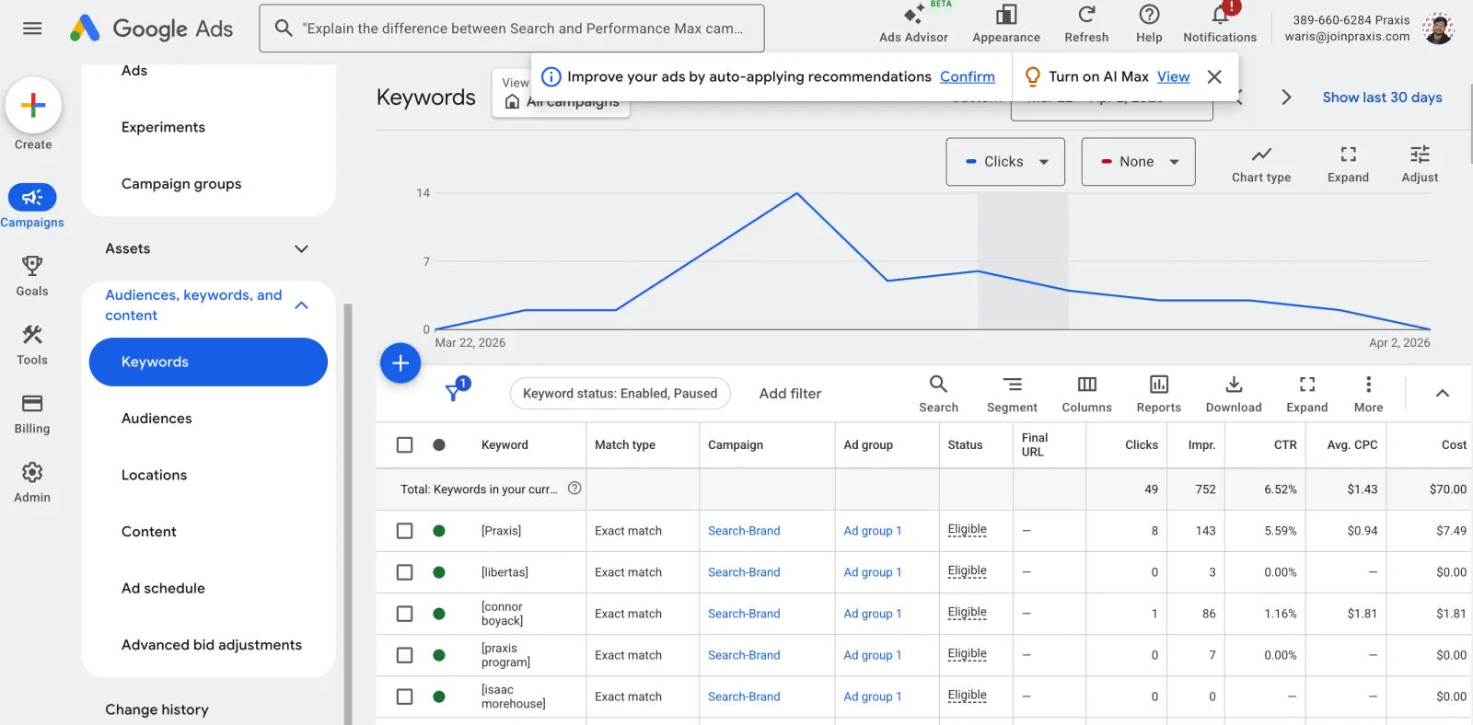Screen dimensions: 1473x725
Task: Open Ad group 1 in [libertas] row
Action: click(873, 572)
